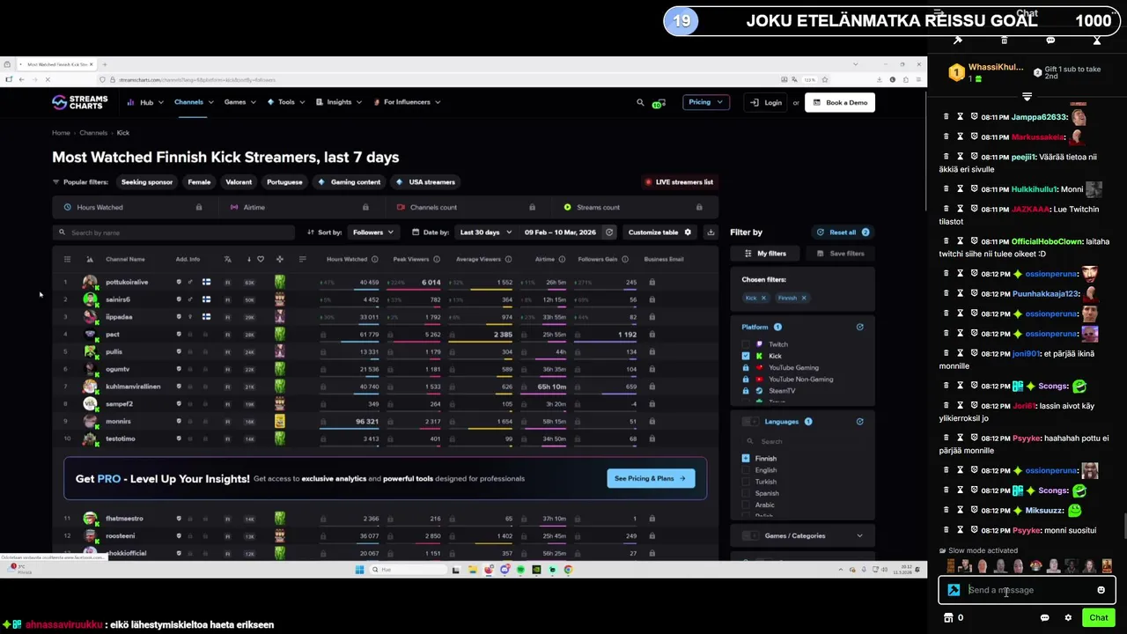Uncheck the Finnish language checkbox

pos(746,458)
